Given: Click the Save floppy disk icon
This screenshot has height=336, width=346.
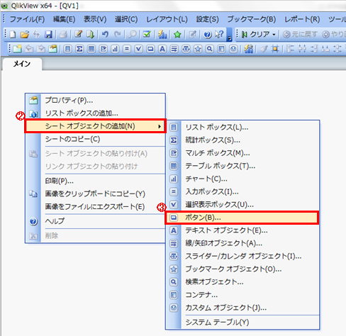Looking at the screenshot, I should [48, 35].
